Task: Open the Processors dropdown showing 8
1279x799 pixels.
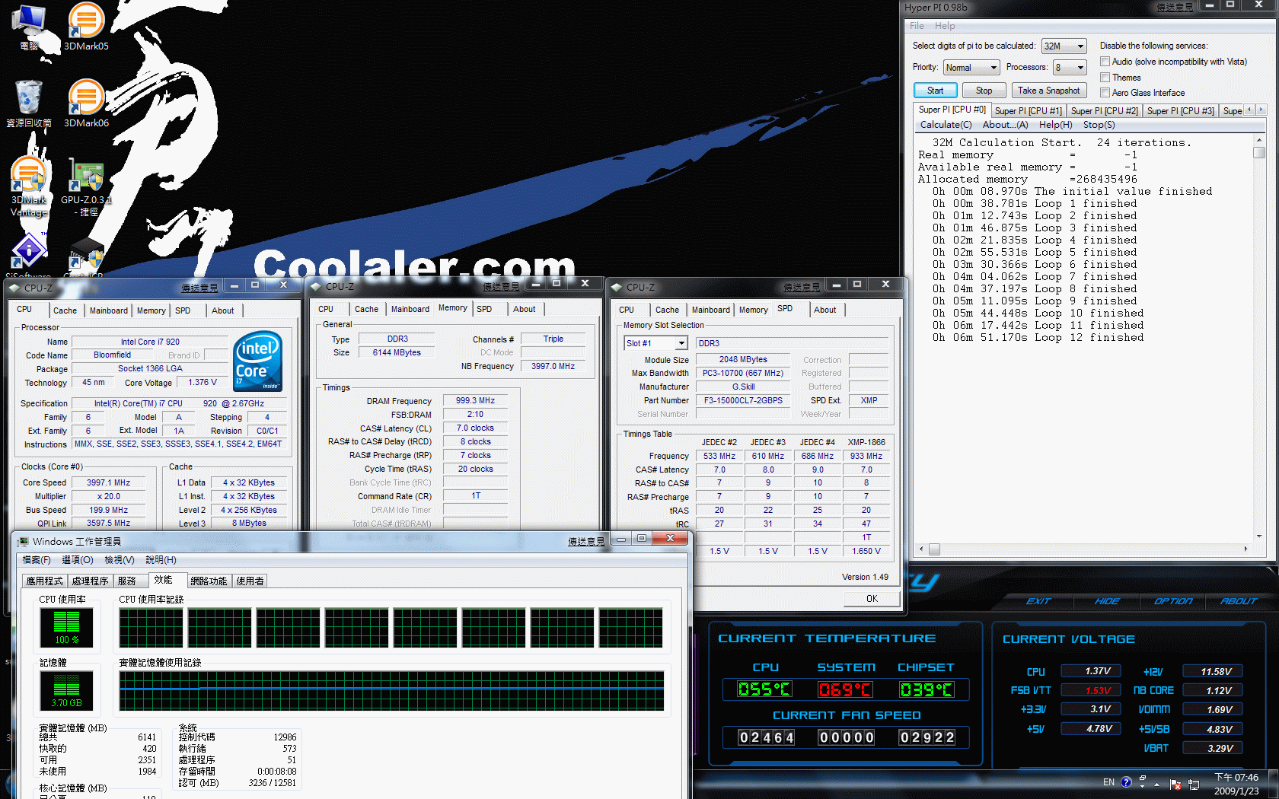Action: 1070,68
